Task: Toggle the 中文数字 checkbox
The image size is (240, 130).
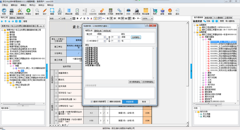Action: pyautogui.click(x=88, y=41)
